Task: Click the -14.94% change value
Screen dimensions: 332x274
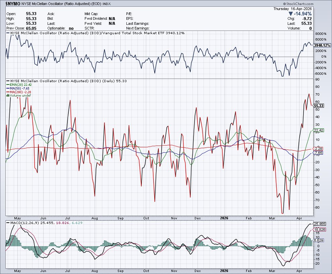Action: pyautogui.click(x=303, y=14)
